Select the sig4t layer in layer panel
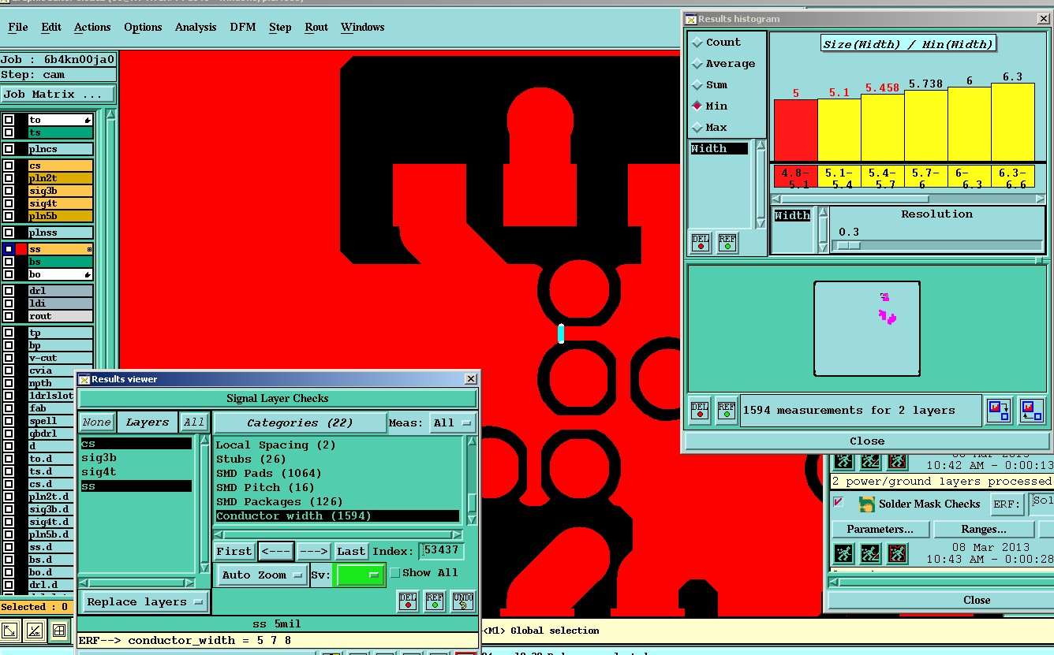Screen dimensions: 1054x655 [x=60, y=203]
